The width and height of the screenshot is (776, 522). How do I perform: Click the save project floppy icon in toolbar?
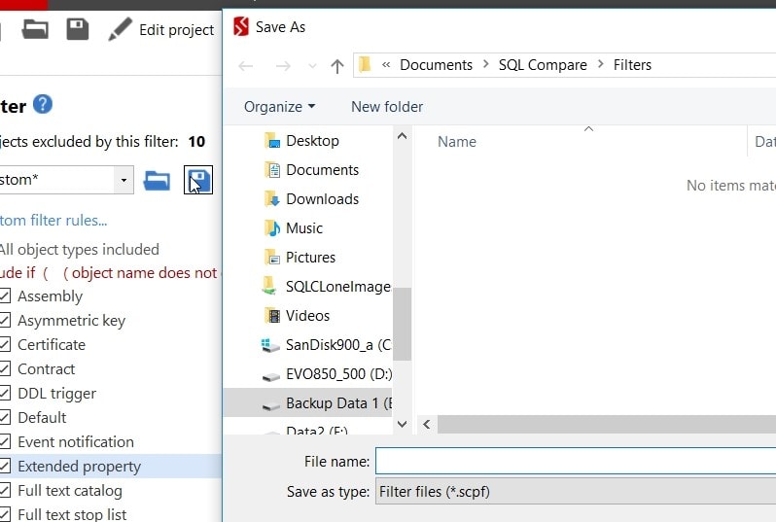point(78,29)
